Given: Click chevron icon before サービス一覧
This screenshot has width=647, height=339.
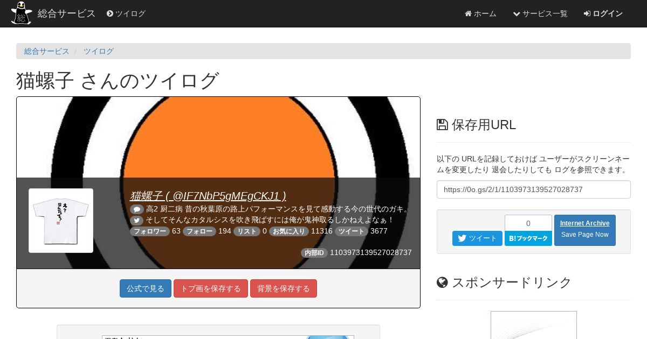Looking at the screenshot, I should (x=517, y=13).
